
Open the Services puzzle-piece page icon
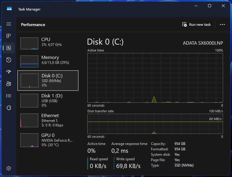[x=9, y=108]
